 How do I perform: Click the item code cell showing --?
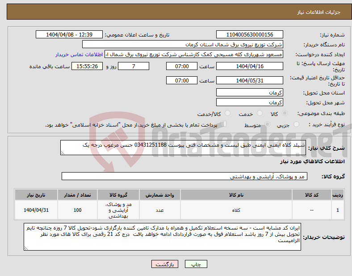coord(312,210)
